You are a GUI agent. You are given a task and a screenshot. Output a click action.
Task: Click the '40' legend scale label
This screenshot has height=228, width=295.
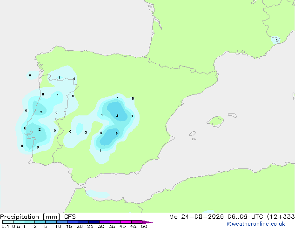tap(122, 226)
